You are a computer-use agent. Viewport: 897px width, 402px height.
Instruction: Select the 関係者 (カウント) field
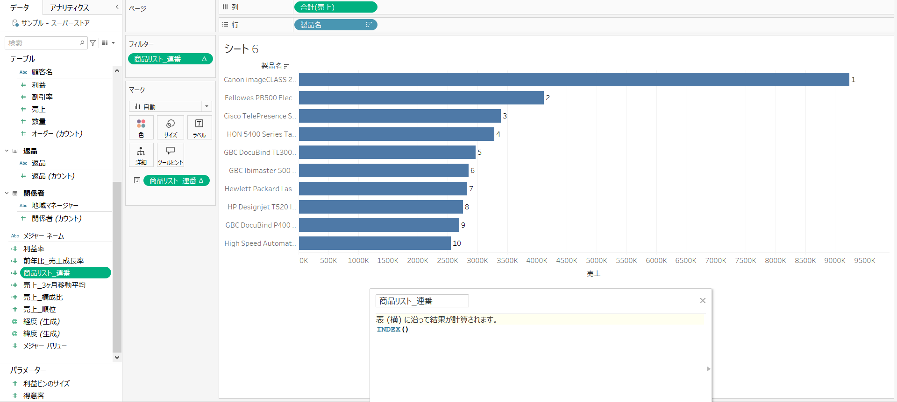[57, 218]
